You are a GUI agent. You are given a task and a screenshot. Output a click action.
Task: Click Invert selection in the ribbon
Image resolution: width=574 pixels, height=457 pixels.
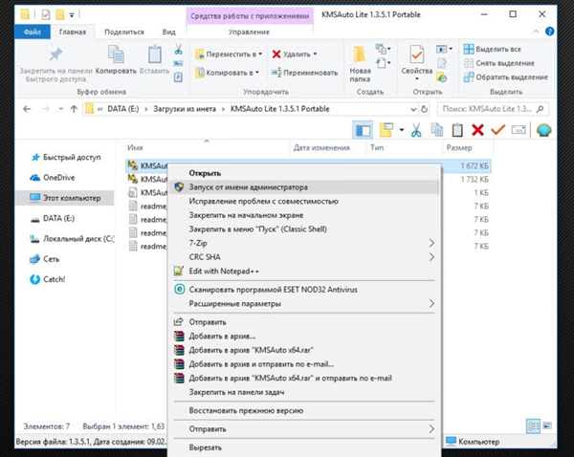[506, 77]
